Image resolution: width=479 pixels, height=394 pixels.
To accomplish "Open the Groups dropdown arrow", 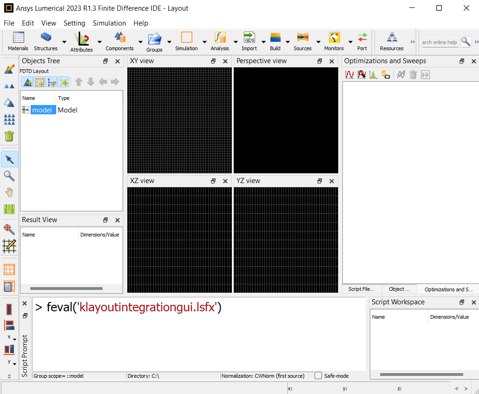I will click(x=169, y=41).
